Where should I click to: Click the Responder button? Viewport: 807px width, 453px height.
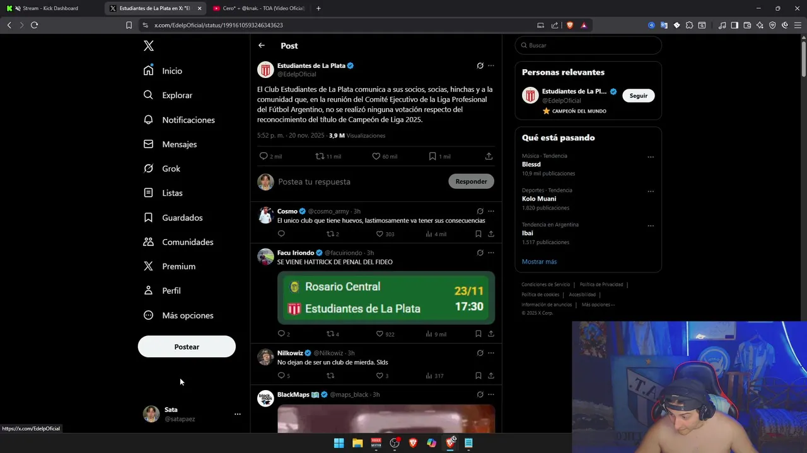471,181
